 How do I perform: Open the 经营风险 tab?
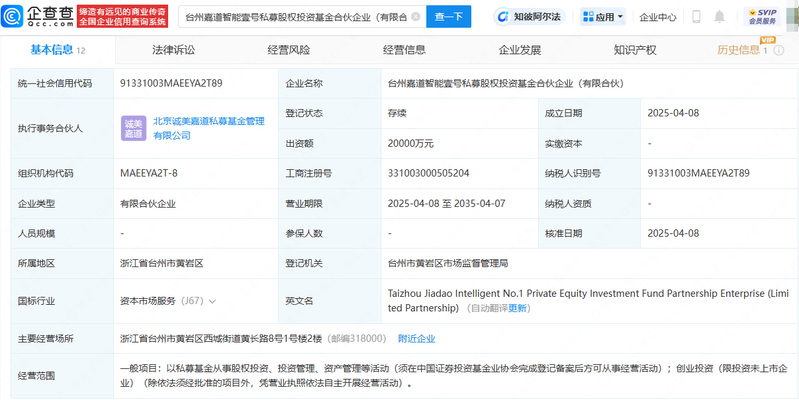coord(289,50)
